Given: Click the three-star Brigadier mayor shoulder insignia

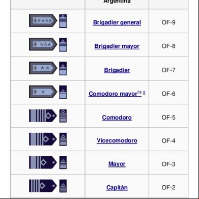Looking at the screenshot, I should [43, 44].
